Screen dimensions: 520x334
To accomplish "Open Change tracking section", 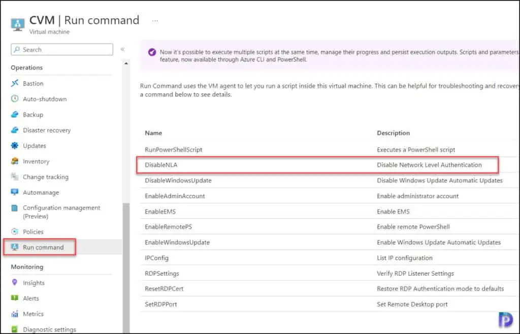I will coord(46,177).
